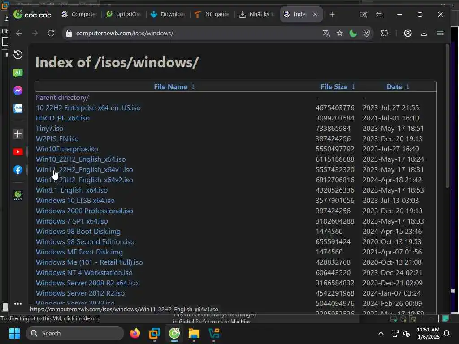Open the user profile icon

pos(408,33)
